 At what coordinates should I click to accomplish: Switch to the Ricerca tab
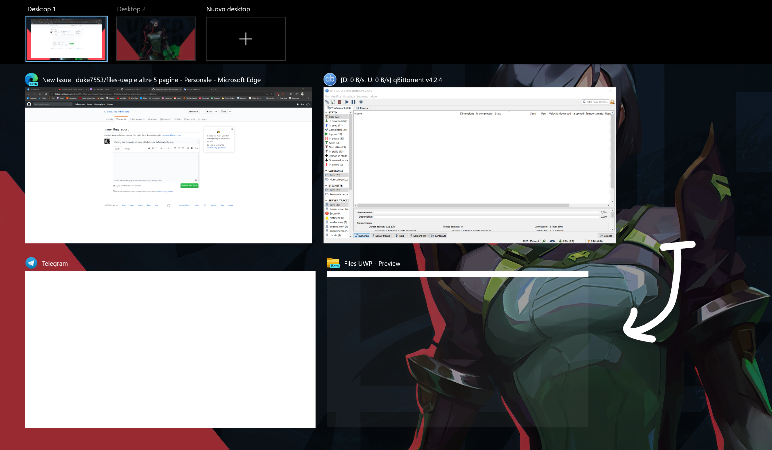362,108
